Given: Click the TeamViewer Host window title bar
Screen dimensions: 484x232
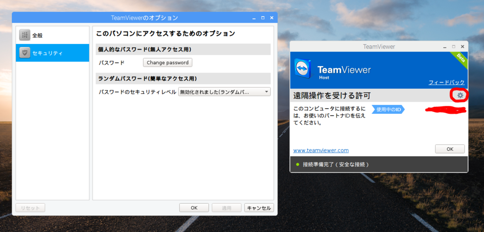Looking at the screenshot, I should coord(379,47).
